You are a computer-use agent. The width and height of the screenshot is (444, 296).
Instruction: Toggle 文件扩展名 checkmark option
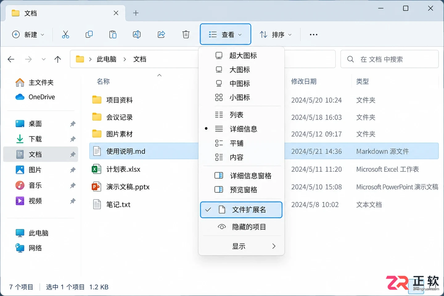coord(241,210)
